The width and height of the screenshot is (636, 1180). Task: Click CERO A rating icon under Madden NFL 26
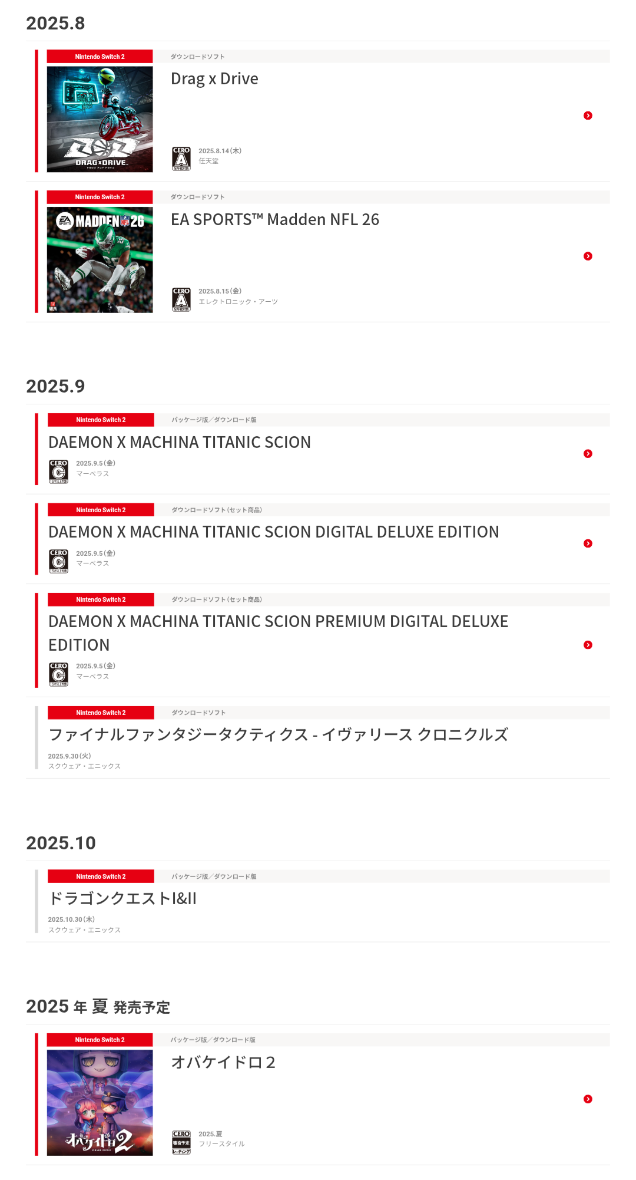(x=181, y=299)
